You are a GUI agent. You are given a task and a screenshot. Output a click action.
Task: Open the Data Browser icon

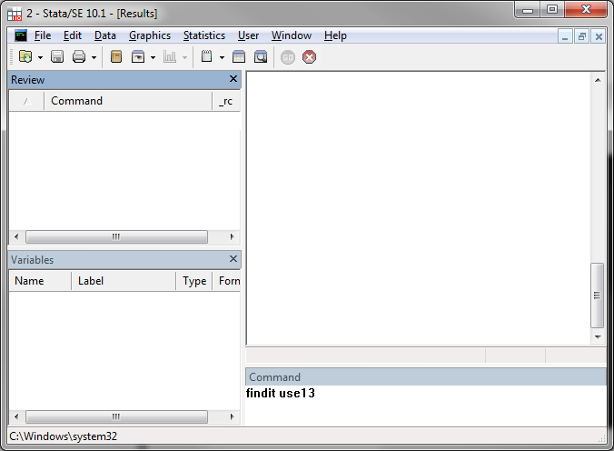261,57
